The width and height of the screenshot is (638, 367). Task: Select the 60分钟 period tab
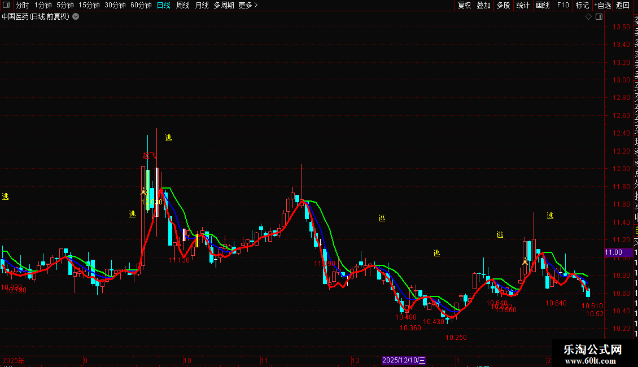point(141,5)
